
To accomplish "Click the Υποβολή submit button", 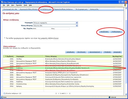I will tap(107, 52).
